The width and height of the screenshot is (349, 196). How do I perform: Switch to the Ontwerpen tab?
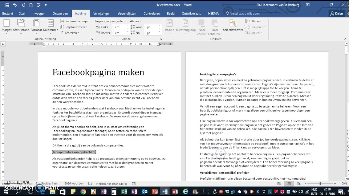[x=60, y=13]
